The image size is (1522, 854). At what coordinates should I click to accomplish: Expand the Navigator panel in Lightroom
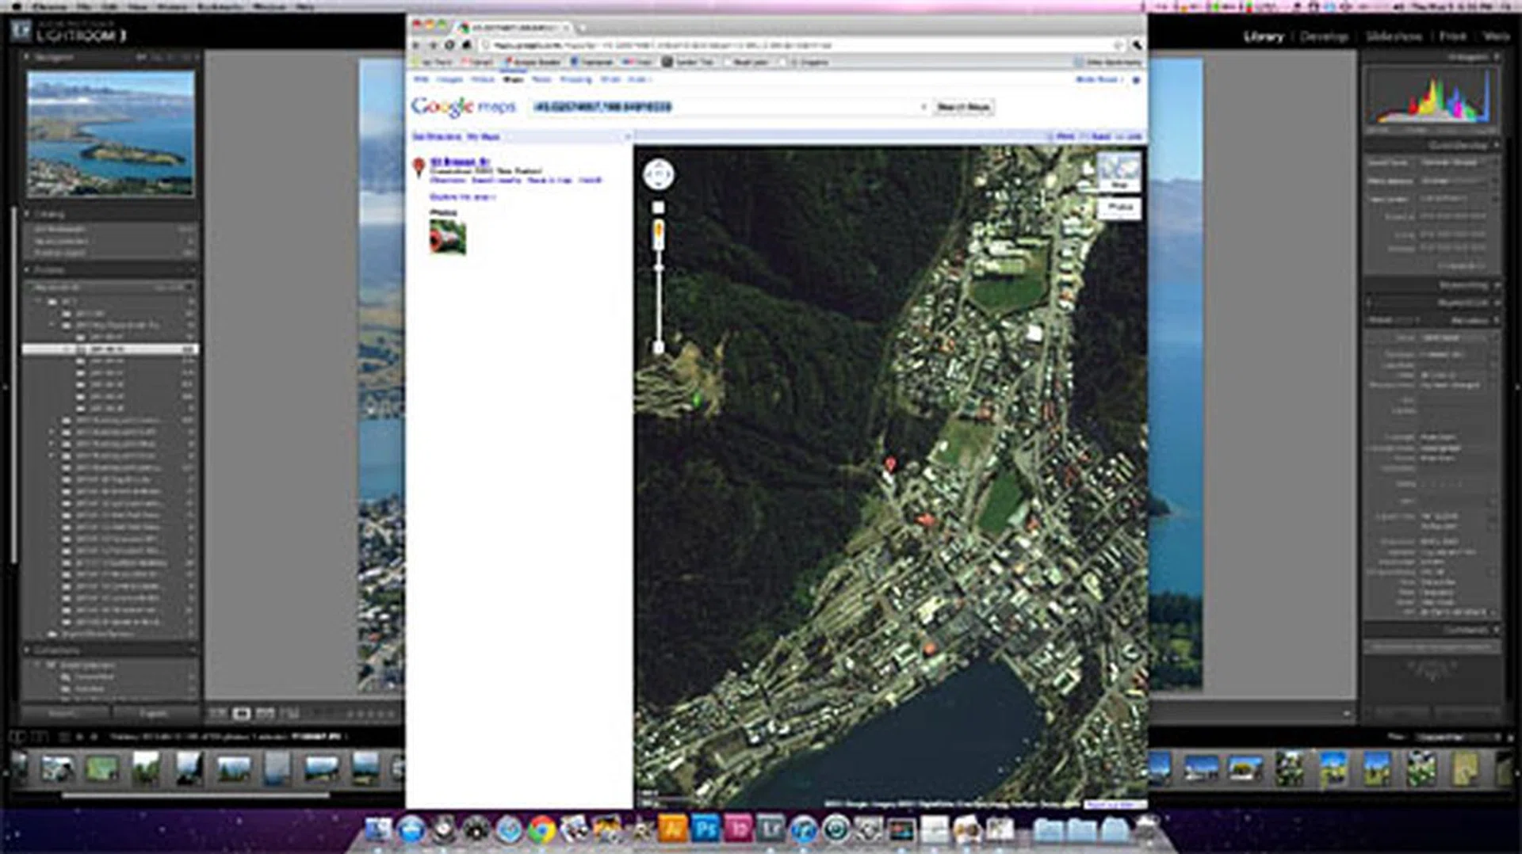click(x=29, y=56)
